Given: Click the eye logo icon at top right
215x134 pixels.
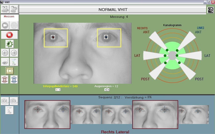Looking at the screenshot, I should click(x=211, y=10).
